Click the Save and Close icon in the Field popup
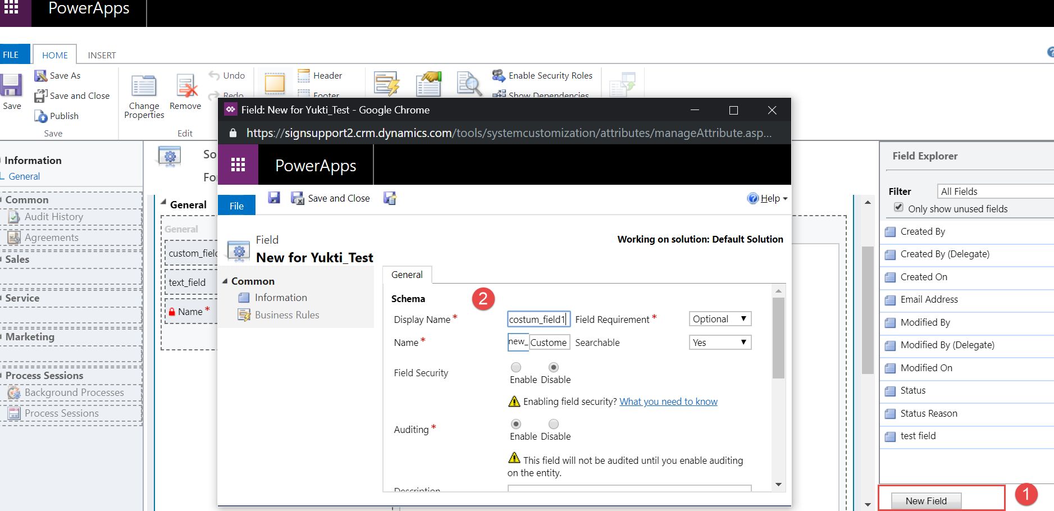The height and width of the screenshot is (511, 1054). tap(297, 198)
